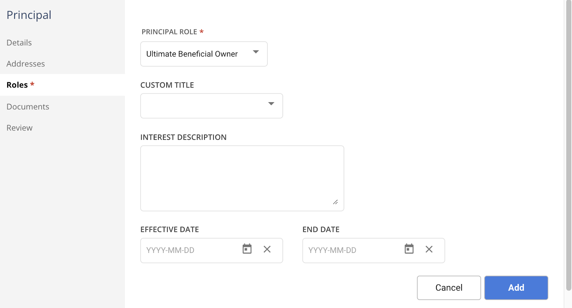572x308 pixels.
Task: Clear the Effective Date field
Action: [267, 249]
